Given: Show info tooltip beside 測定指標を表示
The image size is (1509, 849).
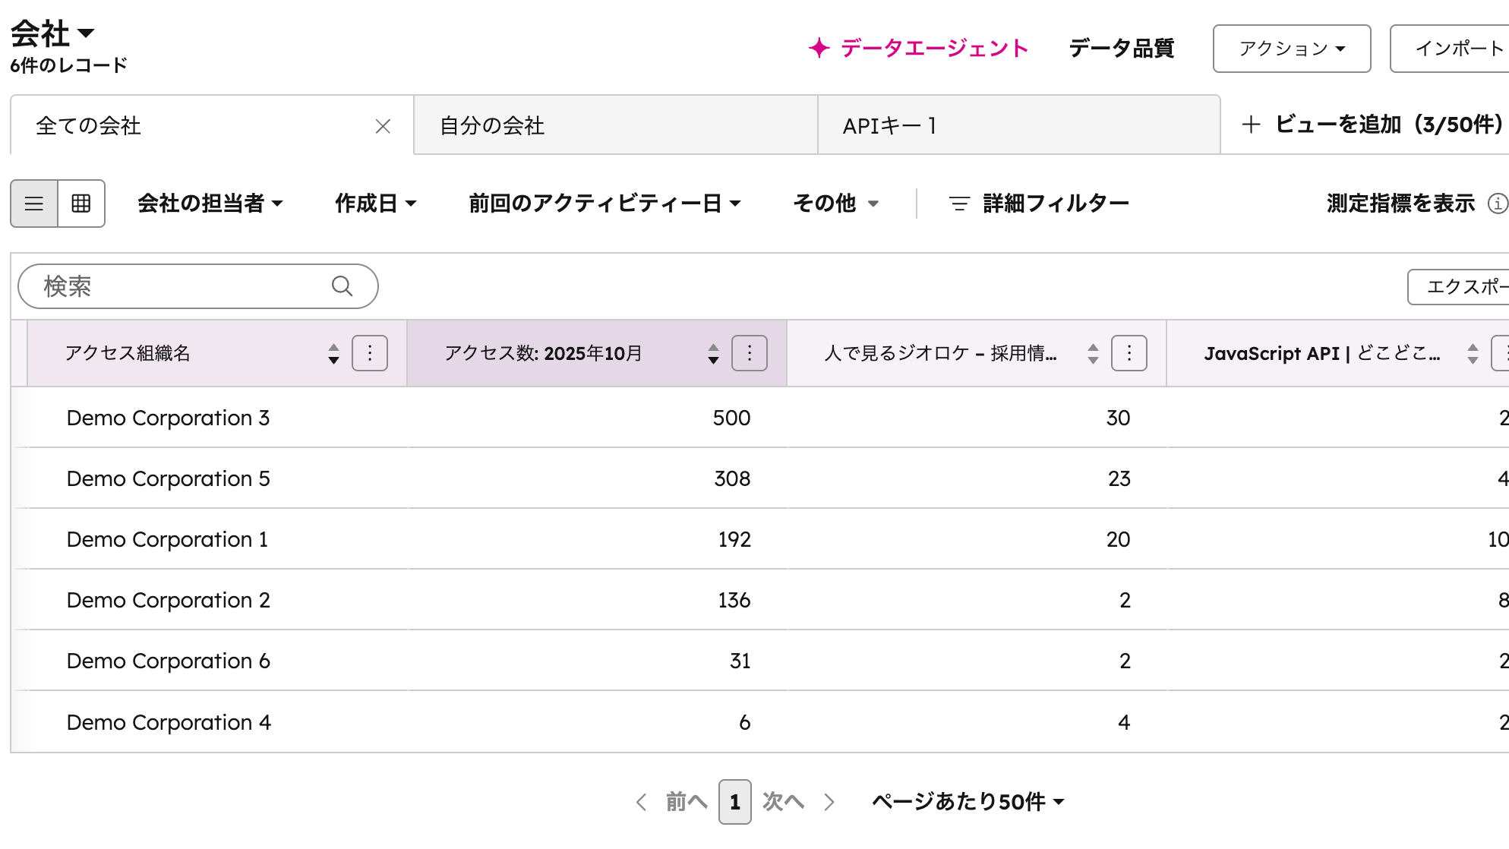Looking at the screenshot, I should click(1498, 204).
